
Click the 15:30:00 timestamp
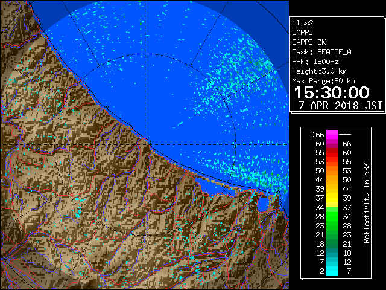click(332, 92)
